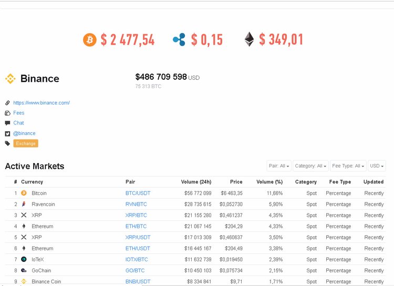The image size is (394, 286).
Task: Sort by the Updated column header
Action: pyautogui.click(x=374, y=182)
